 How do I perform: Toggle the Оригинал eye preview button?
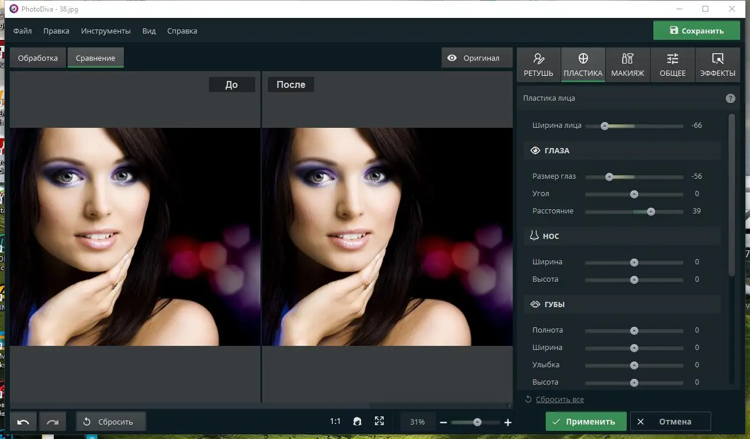pos(477,58)
